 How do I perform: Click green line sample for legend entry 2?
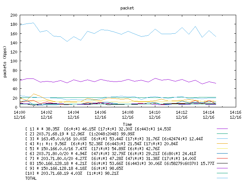(x=222, y=134)
